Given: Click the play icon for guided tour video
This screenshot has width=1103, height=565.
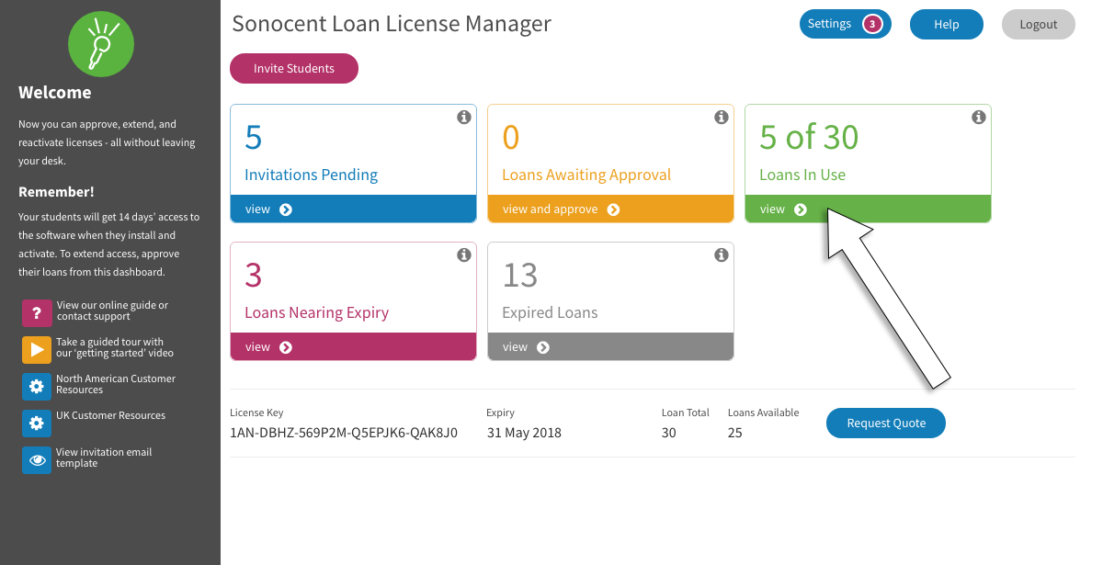Looking at the screenshot, I should click(37, 350).
